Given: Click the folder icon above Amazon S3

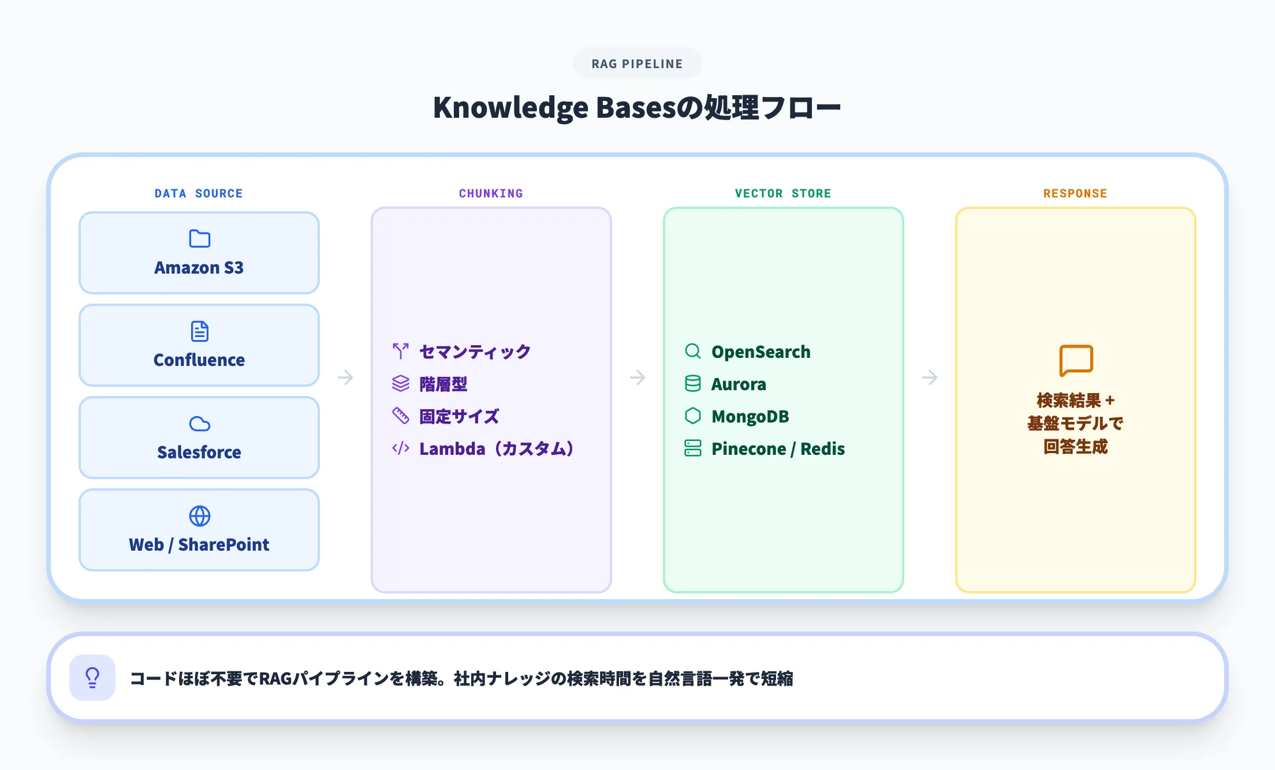Looking at the screenshot, I should tap(199, 238).
